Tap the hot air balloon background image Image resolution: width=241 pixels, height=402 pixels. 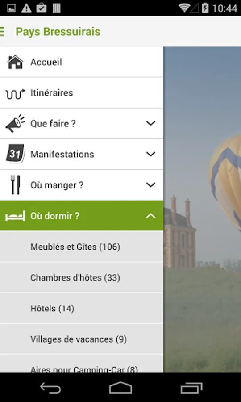pyautogui.click(x=202, y=209)
